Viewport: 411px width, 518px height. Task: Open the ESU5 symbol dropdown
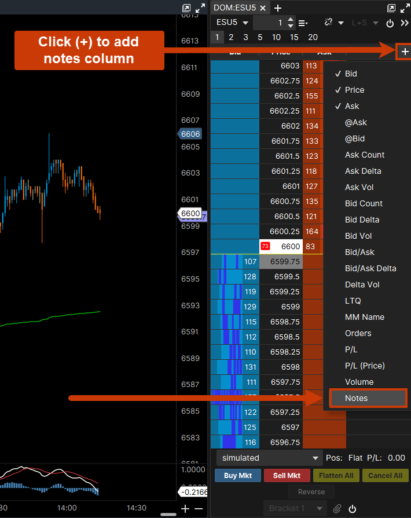point(232,23)
